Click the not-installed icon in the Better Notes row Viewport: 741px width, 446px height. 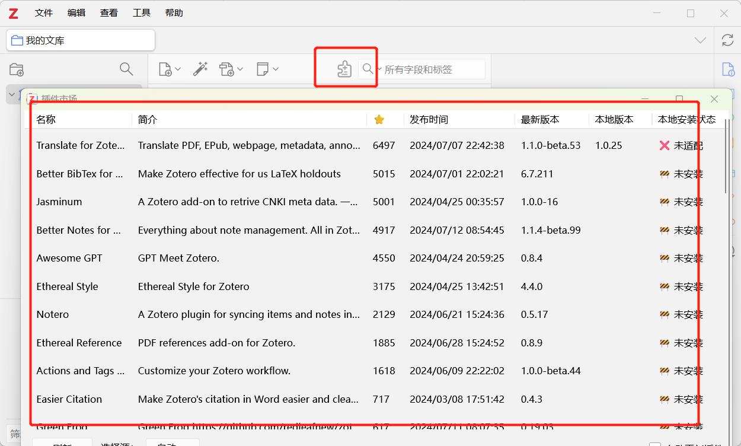coord(665,230)
